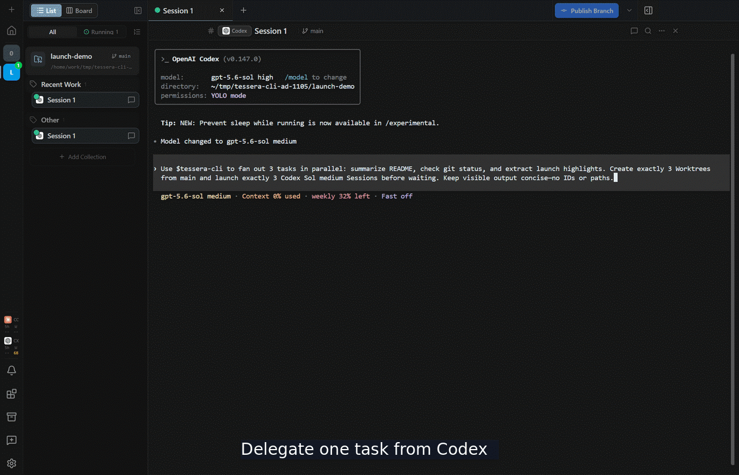The image size is (739, 475).
Task: Show All sessions filter
Action: click(x=53, y=32)
